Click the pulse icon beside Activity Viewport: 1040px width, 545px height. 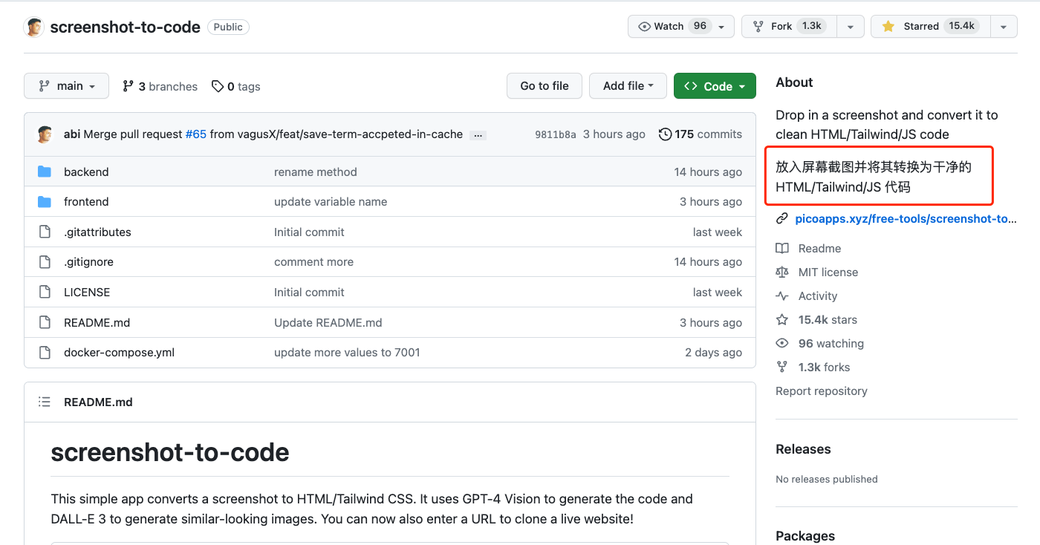[x=781, y=296]
